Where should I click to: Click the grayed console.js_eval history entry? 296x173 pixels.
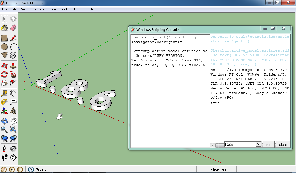[250, 39]
